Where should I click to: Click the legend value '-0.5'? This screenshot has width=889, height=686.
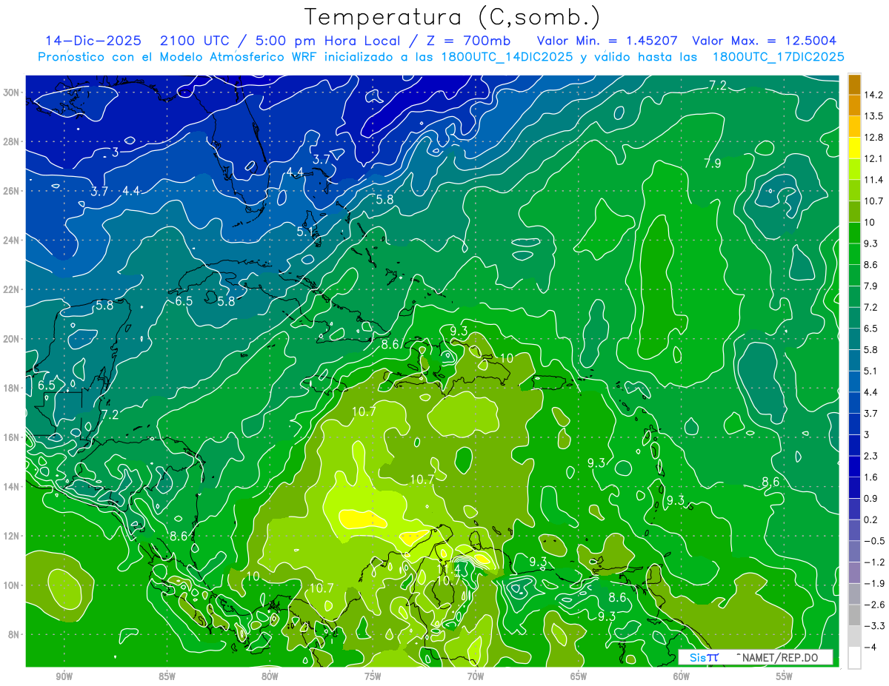click(873, 541)
